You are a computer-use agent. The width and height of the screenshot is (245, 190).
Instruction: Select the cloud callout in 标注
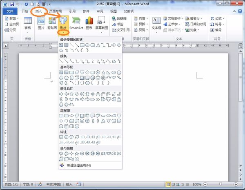point(77,137)
